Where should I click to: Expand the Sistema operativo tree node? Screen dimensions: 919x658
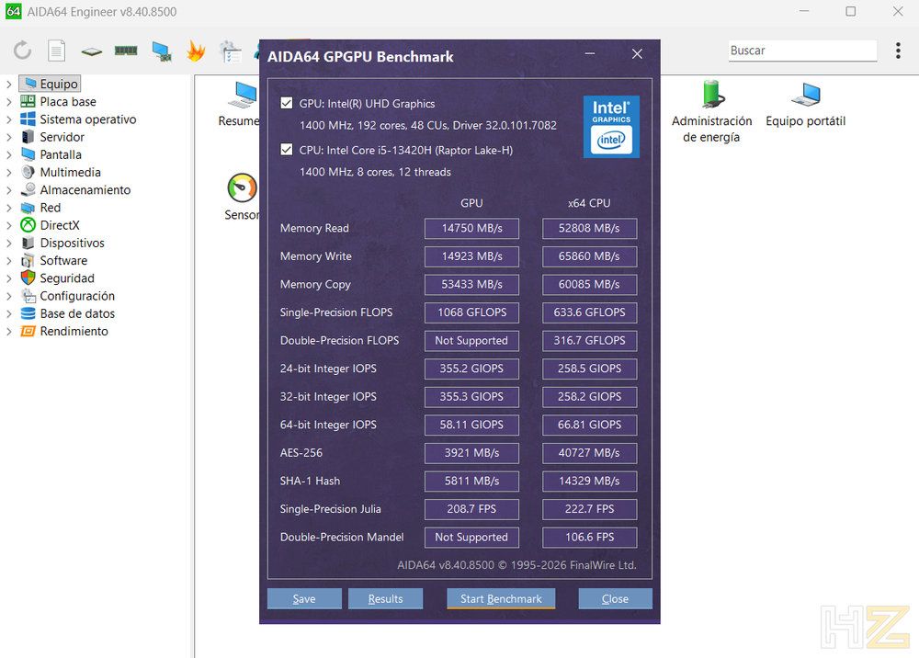(9, 119)
